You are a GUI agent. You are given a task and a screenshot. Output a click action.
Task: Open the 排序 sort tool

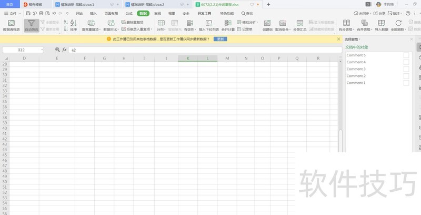pyautogui.click(x=74, y=26)
